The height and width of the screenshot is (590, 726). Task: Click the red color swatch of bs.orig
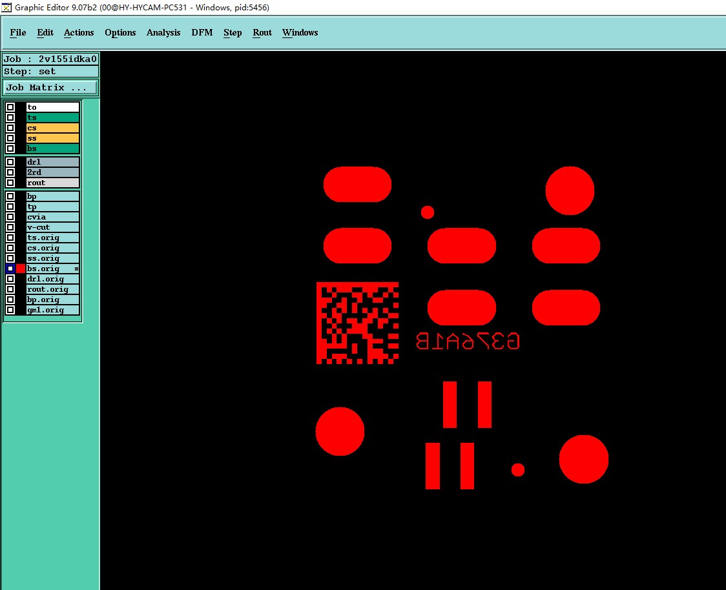point(21,269)
